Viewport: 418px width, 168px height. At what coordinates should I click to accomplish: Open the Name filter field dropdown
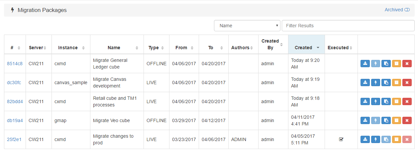pos(247,26)
